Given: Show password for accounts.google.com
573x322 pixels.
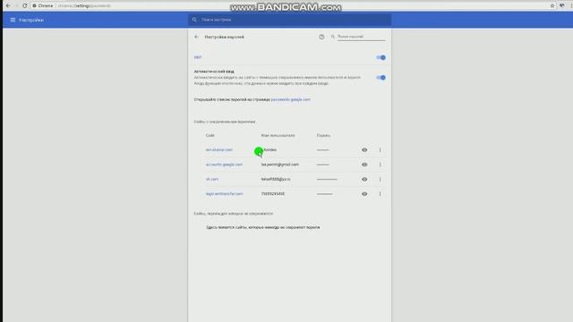Looking at the screenshot, I should [x=364, y=165].
